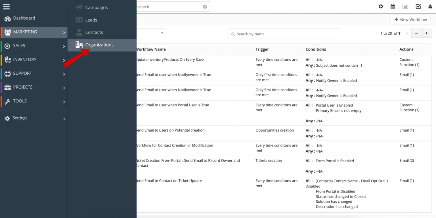The height and width of the screenshot is (218, 436).
Task: Open the Settings menu in the sidebar
Action: click(x=20, y=118)
